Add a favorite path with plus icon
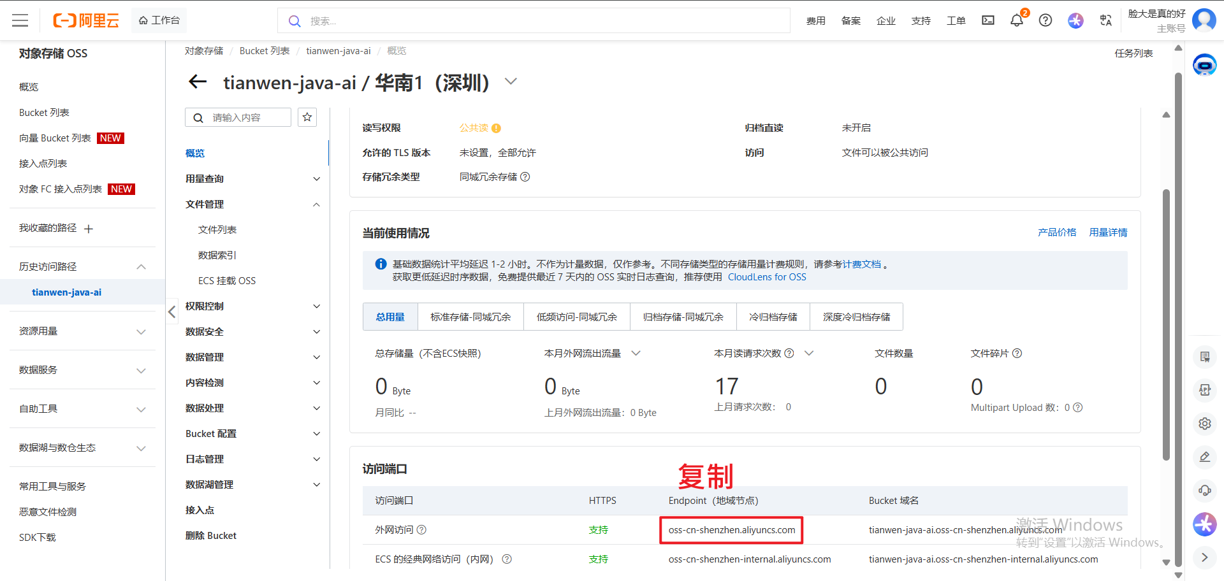This screenshot has width=1224, height=581. pos(89,229)
